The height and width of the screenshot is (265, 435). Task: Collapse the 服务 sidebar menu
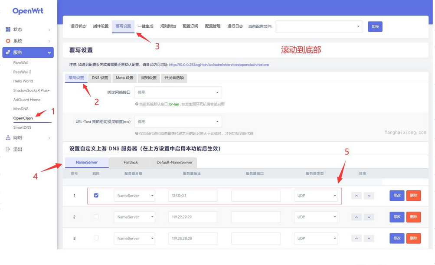pos(49,52)
